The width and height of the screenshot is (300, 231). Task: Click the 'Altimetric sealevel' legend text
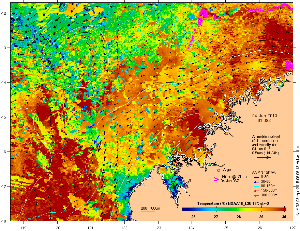tap(266, 137)
